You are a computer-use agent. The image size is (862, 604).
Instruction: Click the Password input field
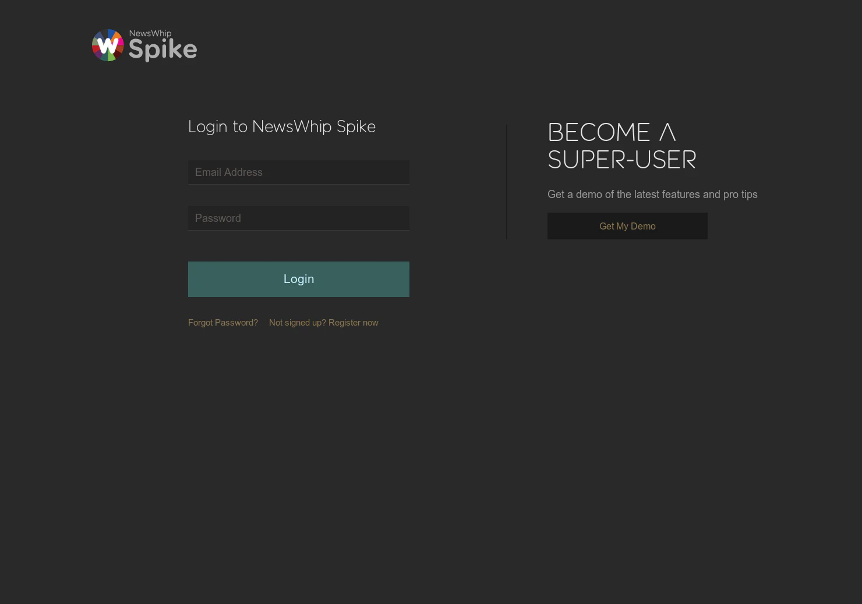coord(298,218)
